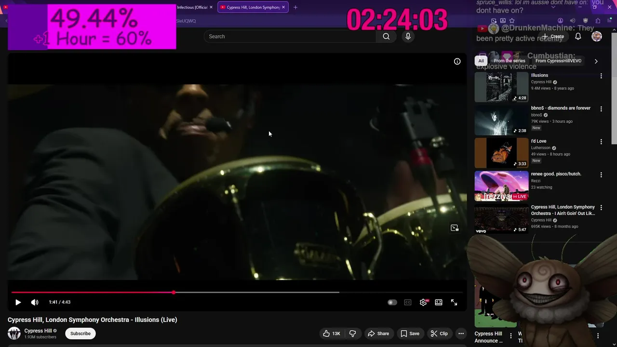
Task: Show more filter chips with the arrow
Action: [596, 61]
